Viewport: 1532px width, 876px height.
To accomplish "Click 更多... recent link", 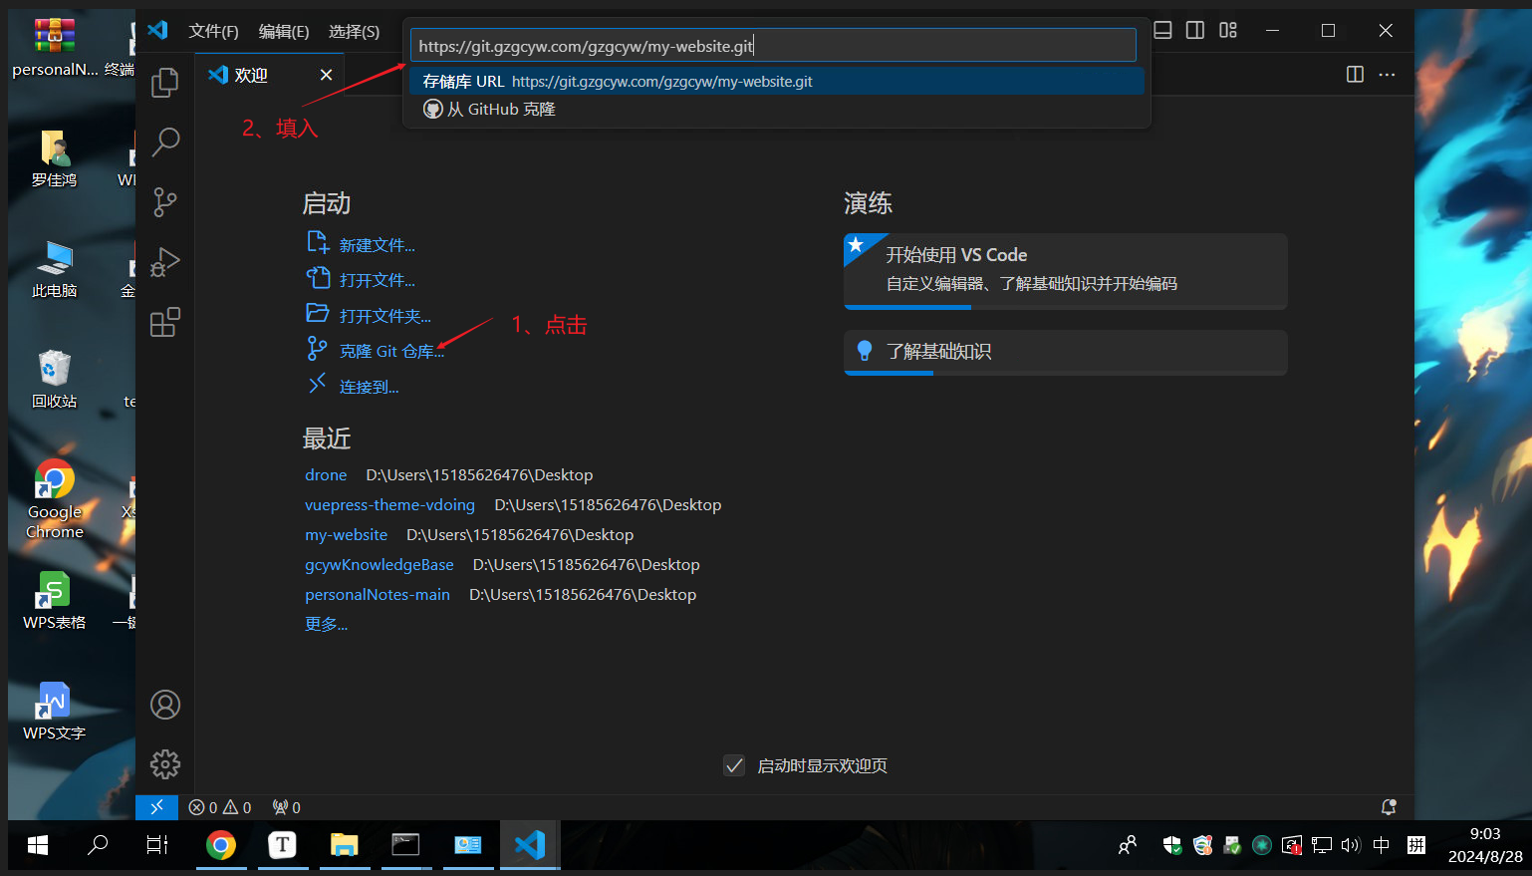I will click(x=326, y=624).
